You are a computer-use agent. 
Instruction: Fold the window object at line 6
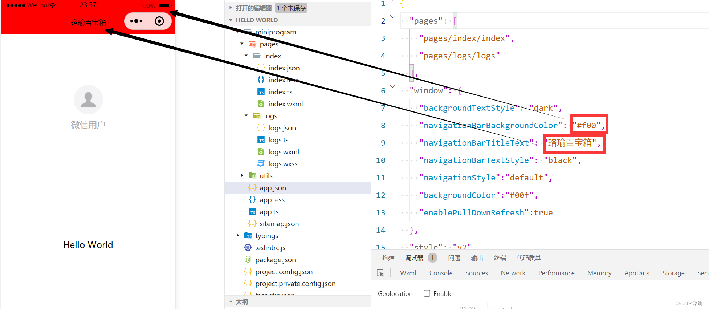pyautogui.click(x=392, y=86)
